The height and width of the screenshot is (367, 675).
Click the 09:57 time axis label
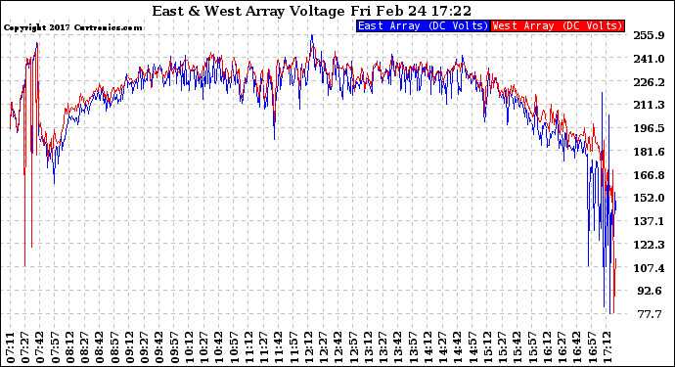174,347
